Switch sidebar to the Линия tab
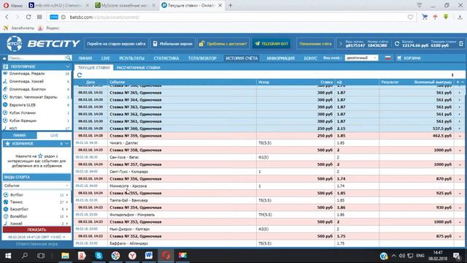467x263 pixels. (20, 135)
